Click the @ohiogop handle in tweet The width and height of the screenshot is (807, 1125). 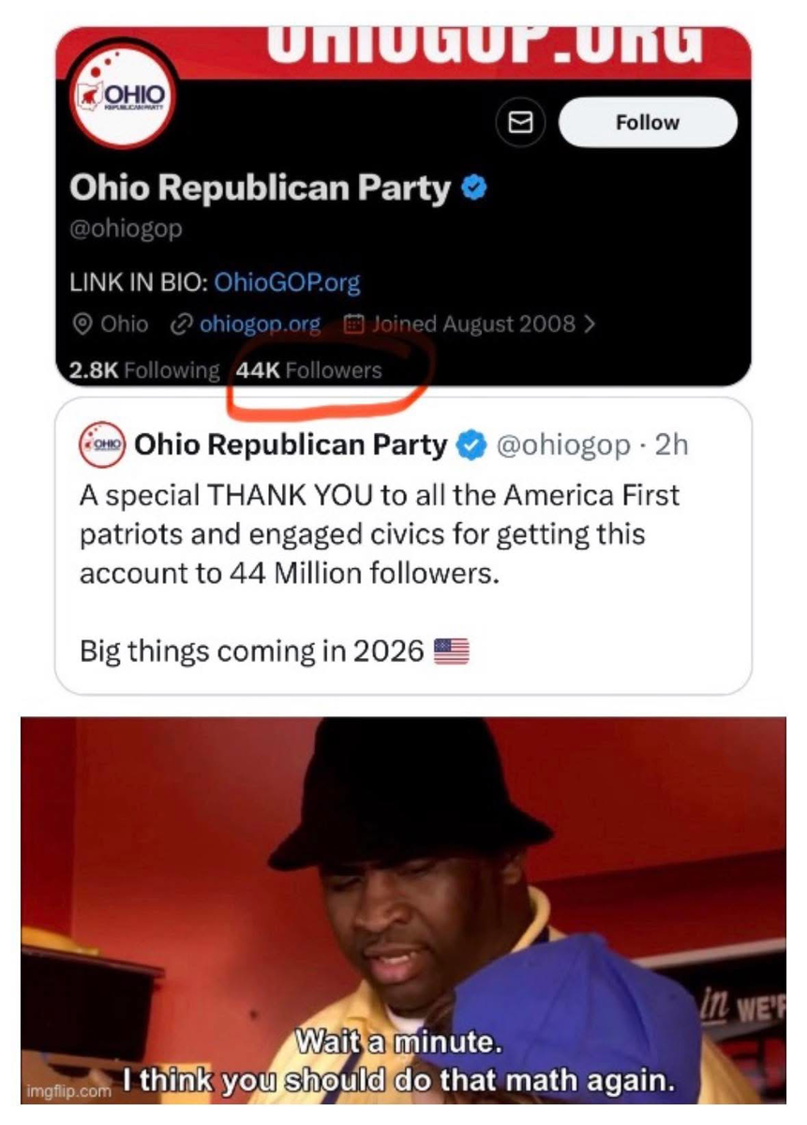coord(562,444)
